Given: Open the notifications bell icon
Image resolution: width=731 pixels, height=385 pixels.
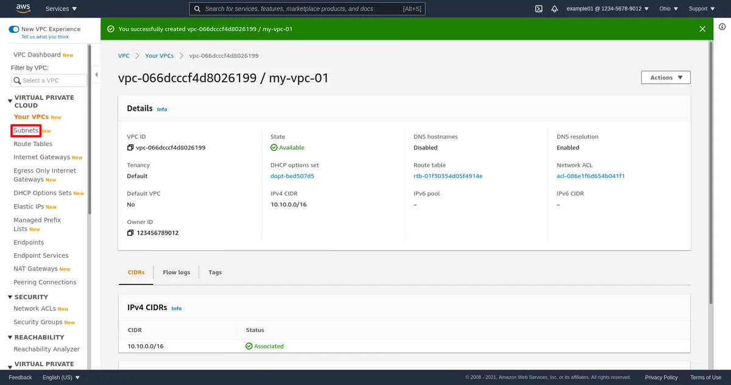Looking at the screenshot, I should pyautogui.click(x=554, y=9).
